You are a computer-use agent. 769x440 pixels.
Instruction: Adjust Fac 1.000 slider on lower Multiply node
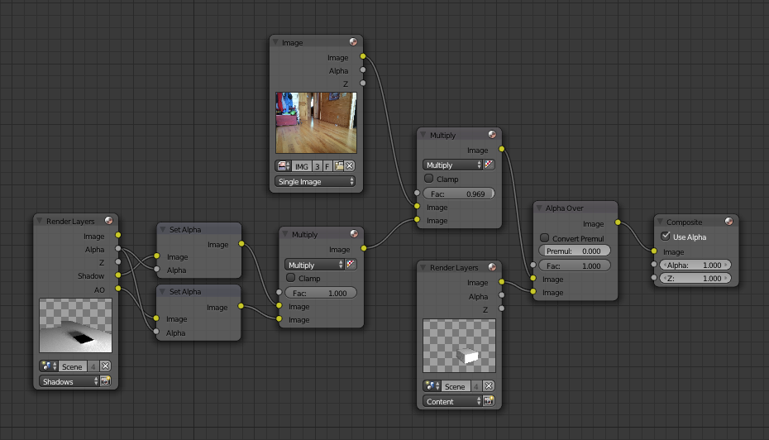point(321,293)
